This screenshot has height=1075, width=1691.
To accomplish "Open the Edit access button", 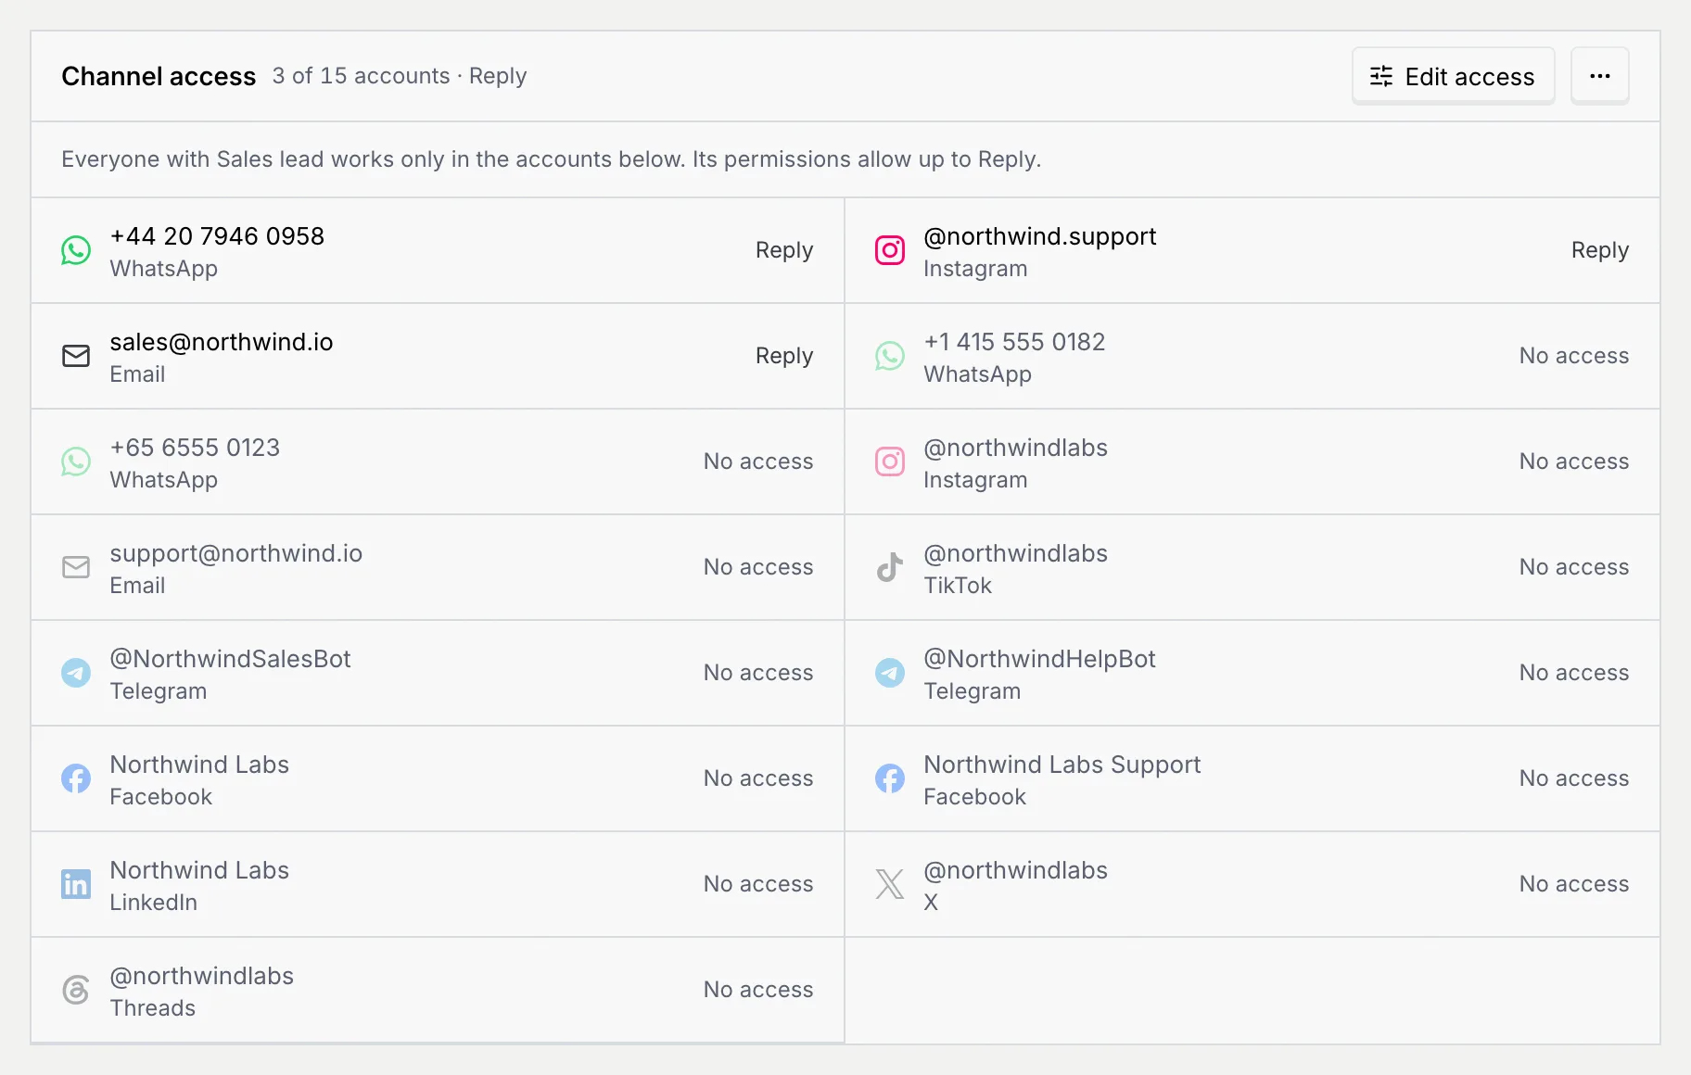I will coord(1453,76).
